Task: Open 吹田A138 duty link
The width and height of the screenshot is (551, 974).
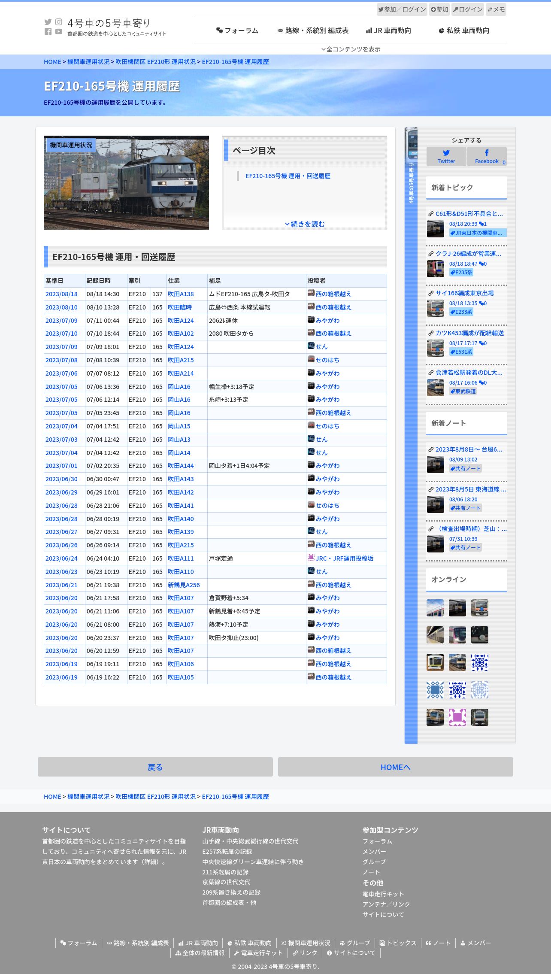Action: [x=181, y=294]
